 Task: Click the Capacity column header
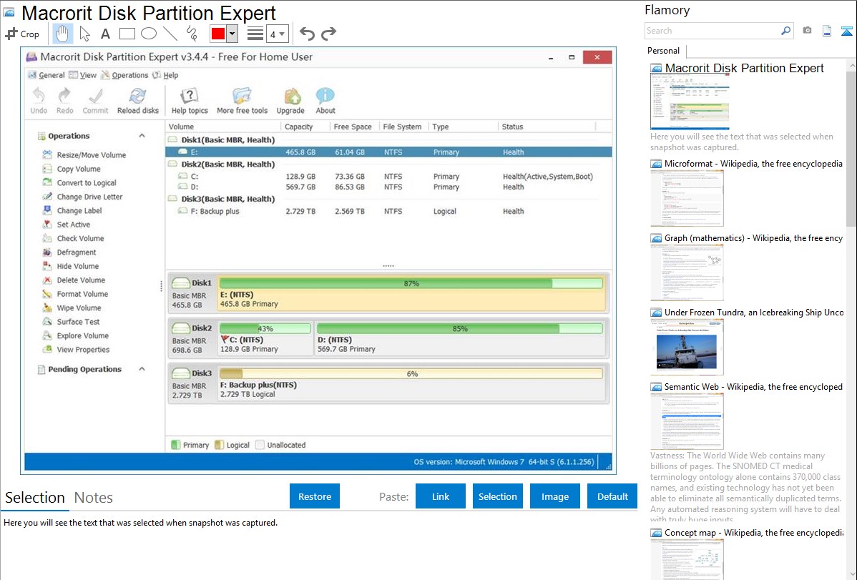pyautogui.click(x=298, y=127)
